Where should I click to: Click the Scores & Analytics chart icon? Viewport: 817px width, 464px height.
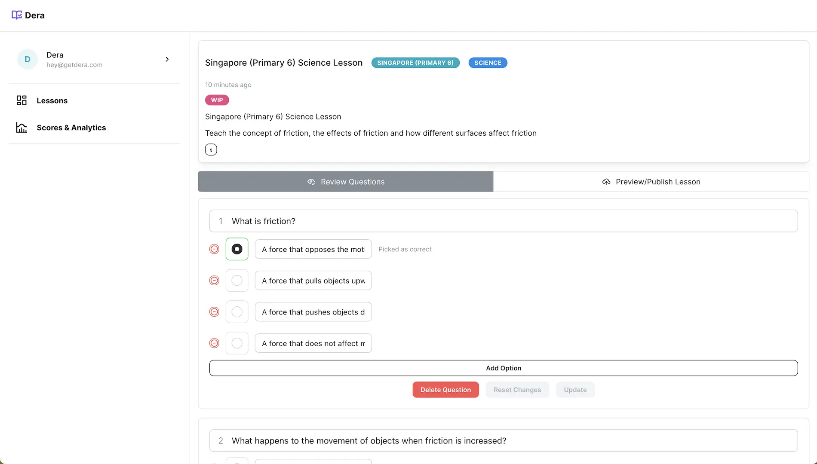pyautogui.click(x=21, y=128)
